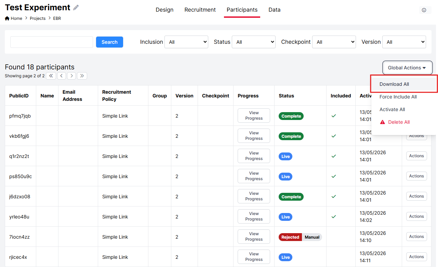Image resolution: width=438 pixels, height=267 pixels.
Task: Click Rejected badge for 7iocn4zz
Action: (x=290, y=237)
